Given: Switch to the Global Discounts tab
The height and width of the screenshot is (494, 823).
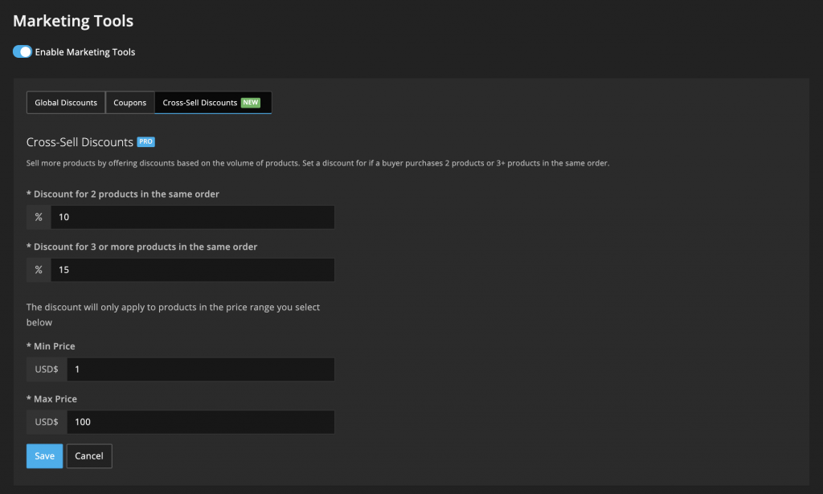Looking at the screenshot, I should click(x=66, y=103).
